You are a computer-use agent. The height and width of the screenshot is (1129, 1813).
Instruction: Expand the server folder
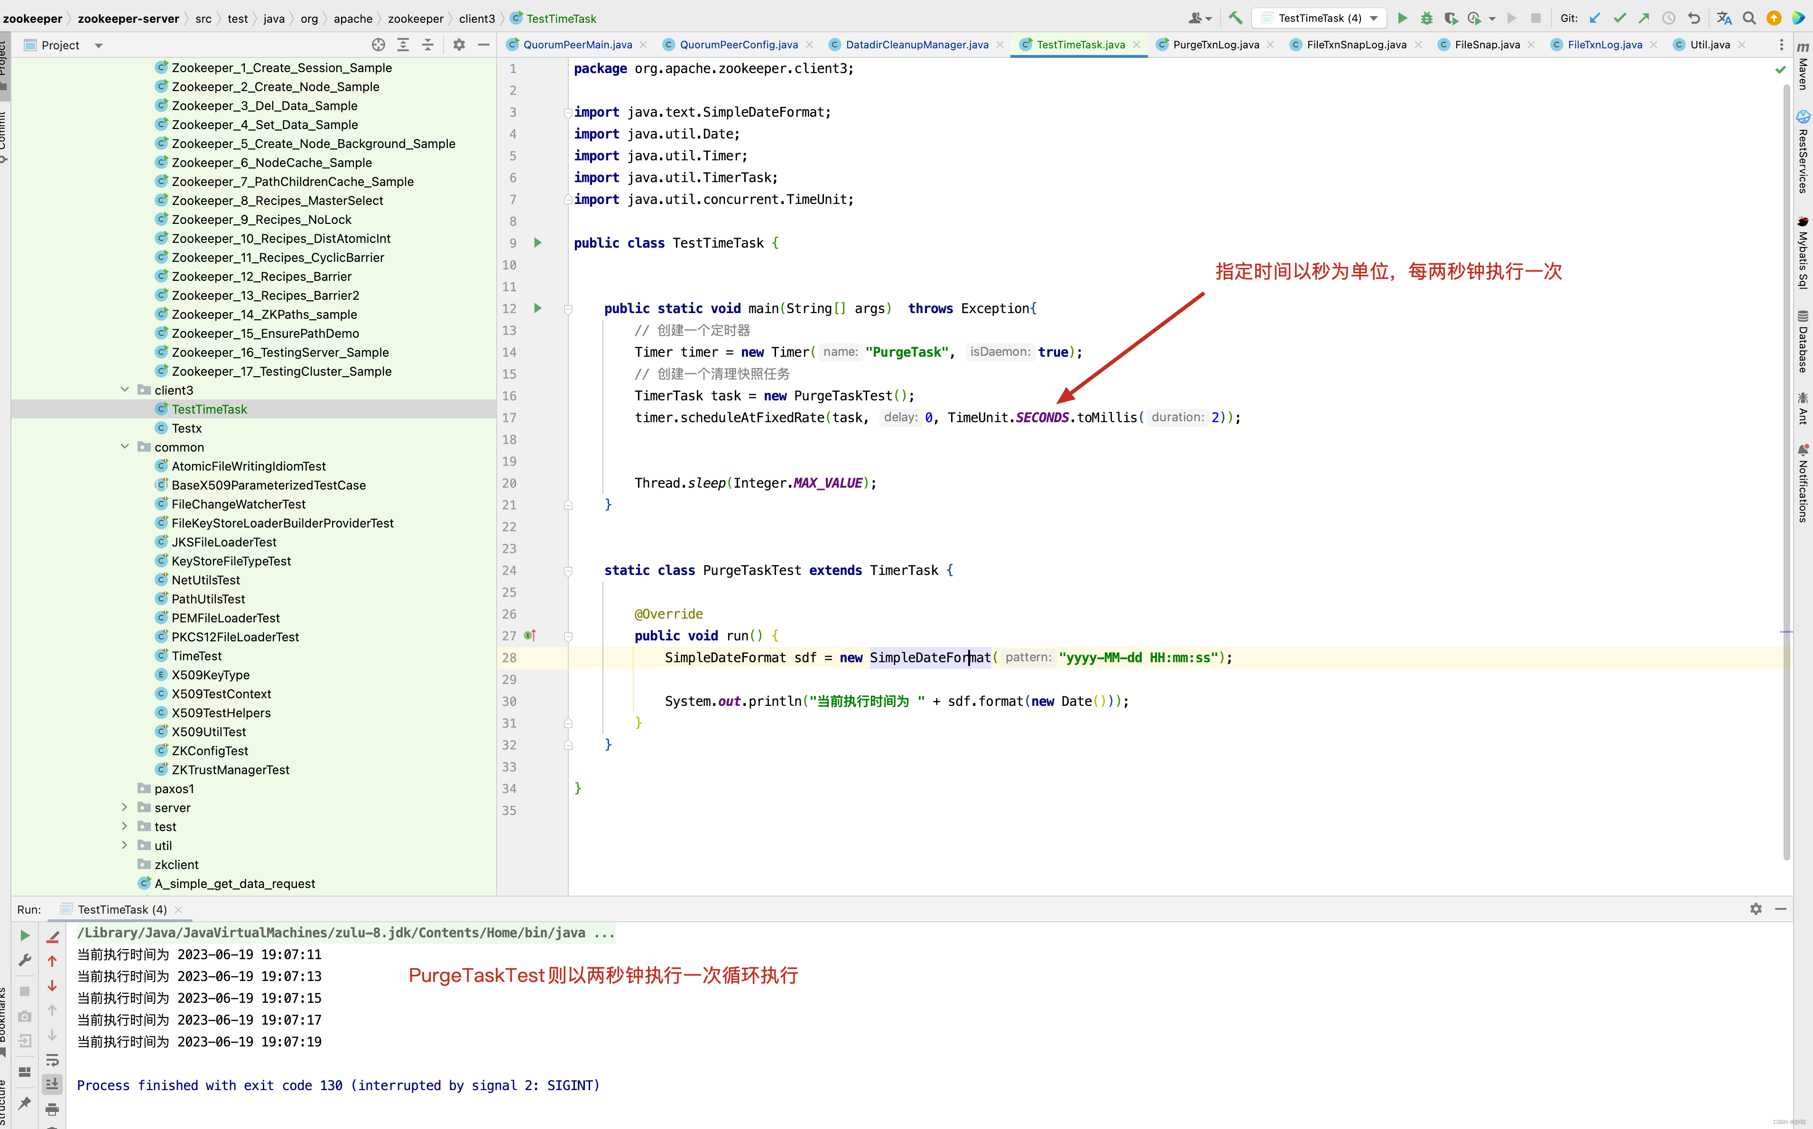(125, 806)
